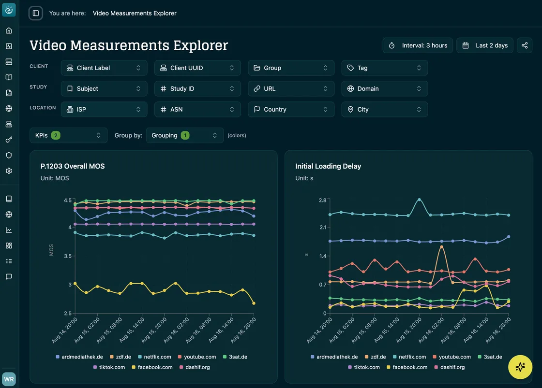Expand the Domain dropdown
This screenshot has width=542, height=388.
point(385,89)
